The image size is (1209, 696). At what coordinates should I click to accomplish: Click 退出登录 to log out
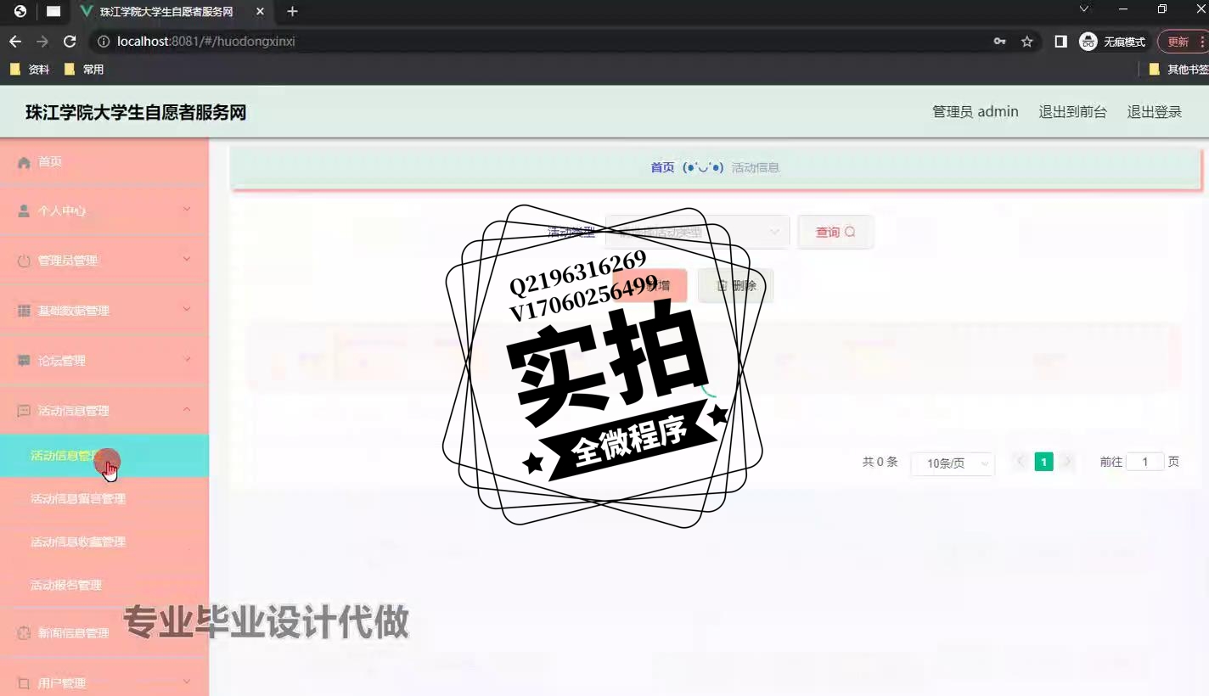coord(1155,112)
